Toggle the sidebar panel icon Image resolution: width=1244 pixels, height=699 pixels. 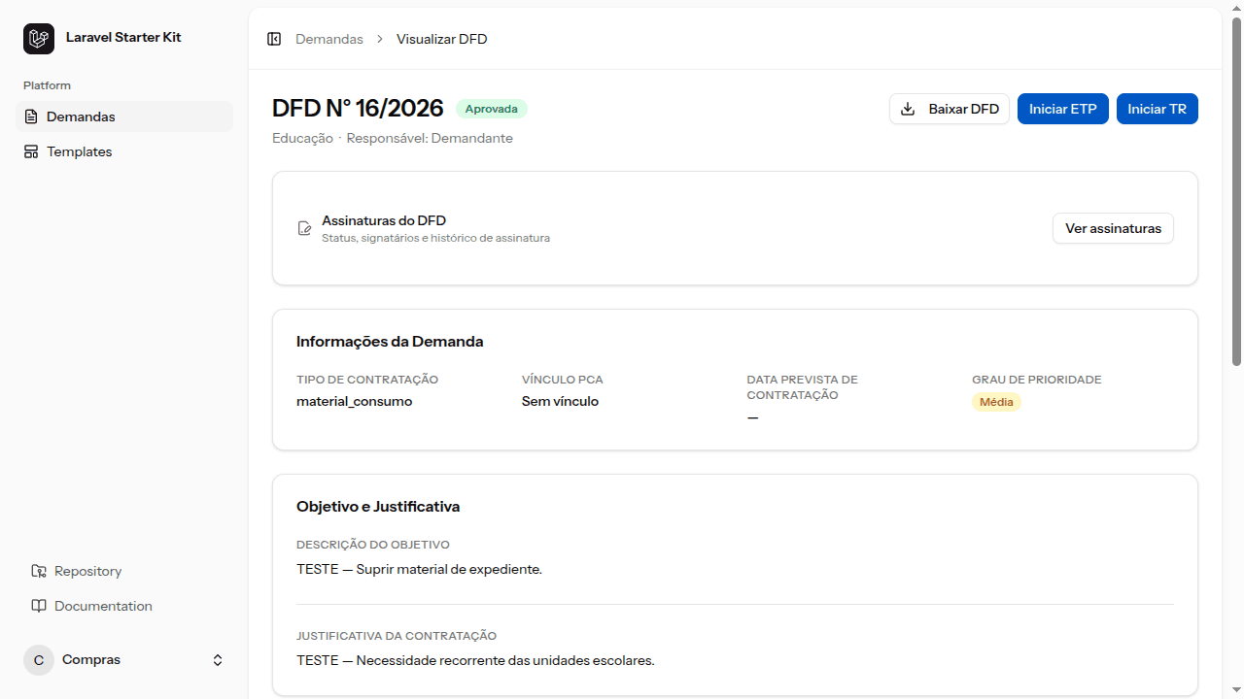pyautogui.click(x=274, y=39)
